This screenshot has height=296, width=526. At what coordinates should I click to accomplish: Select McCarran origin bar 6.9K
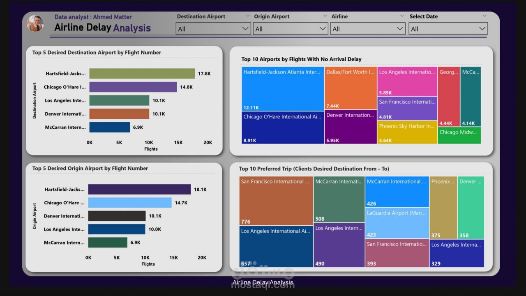pyautogui.click(x=108, y=243)
